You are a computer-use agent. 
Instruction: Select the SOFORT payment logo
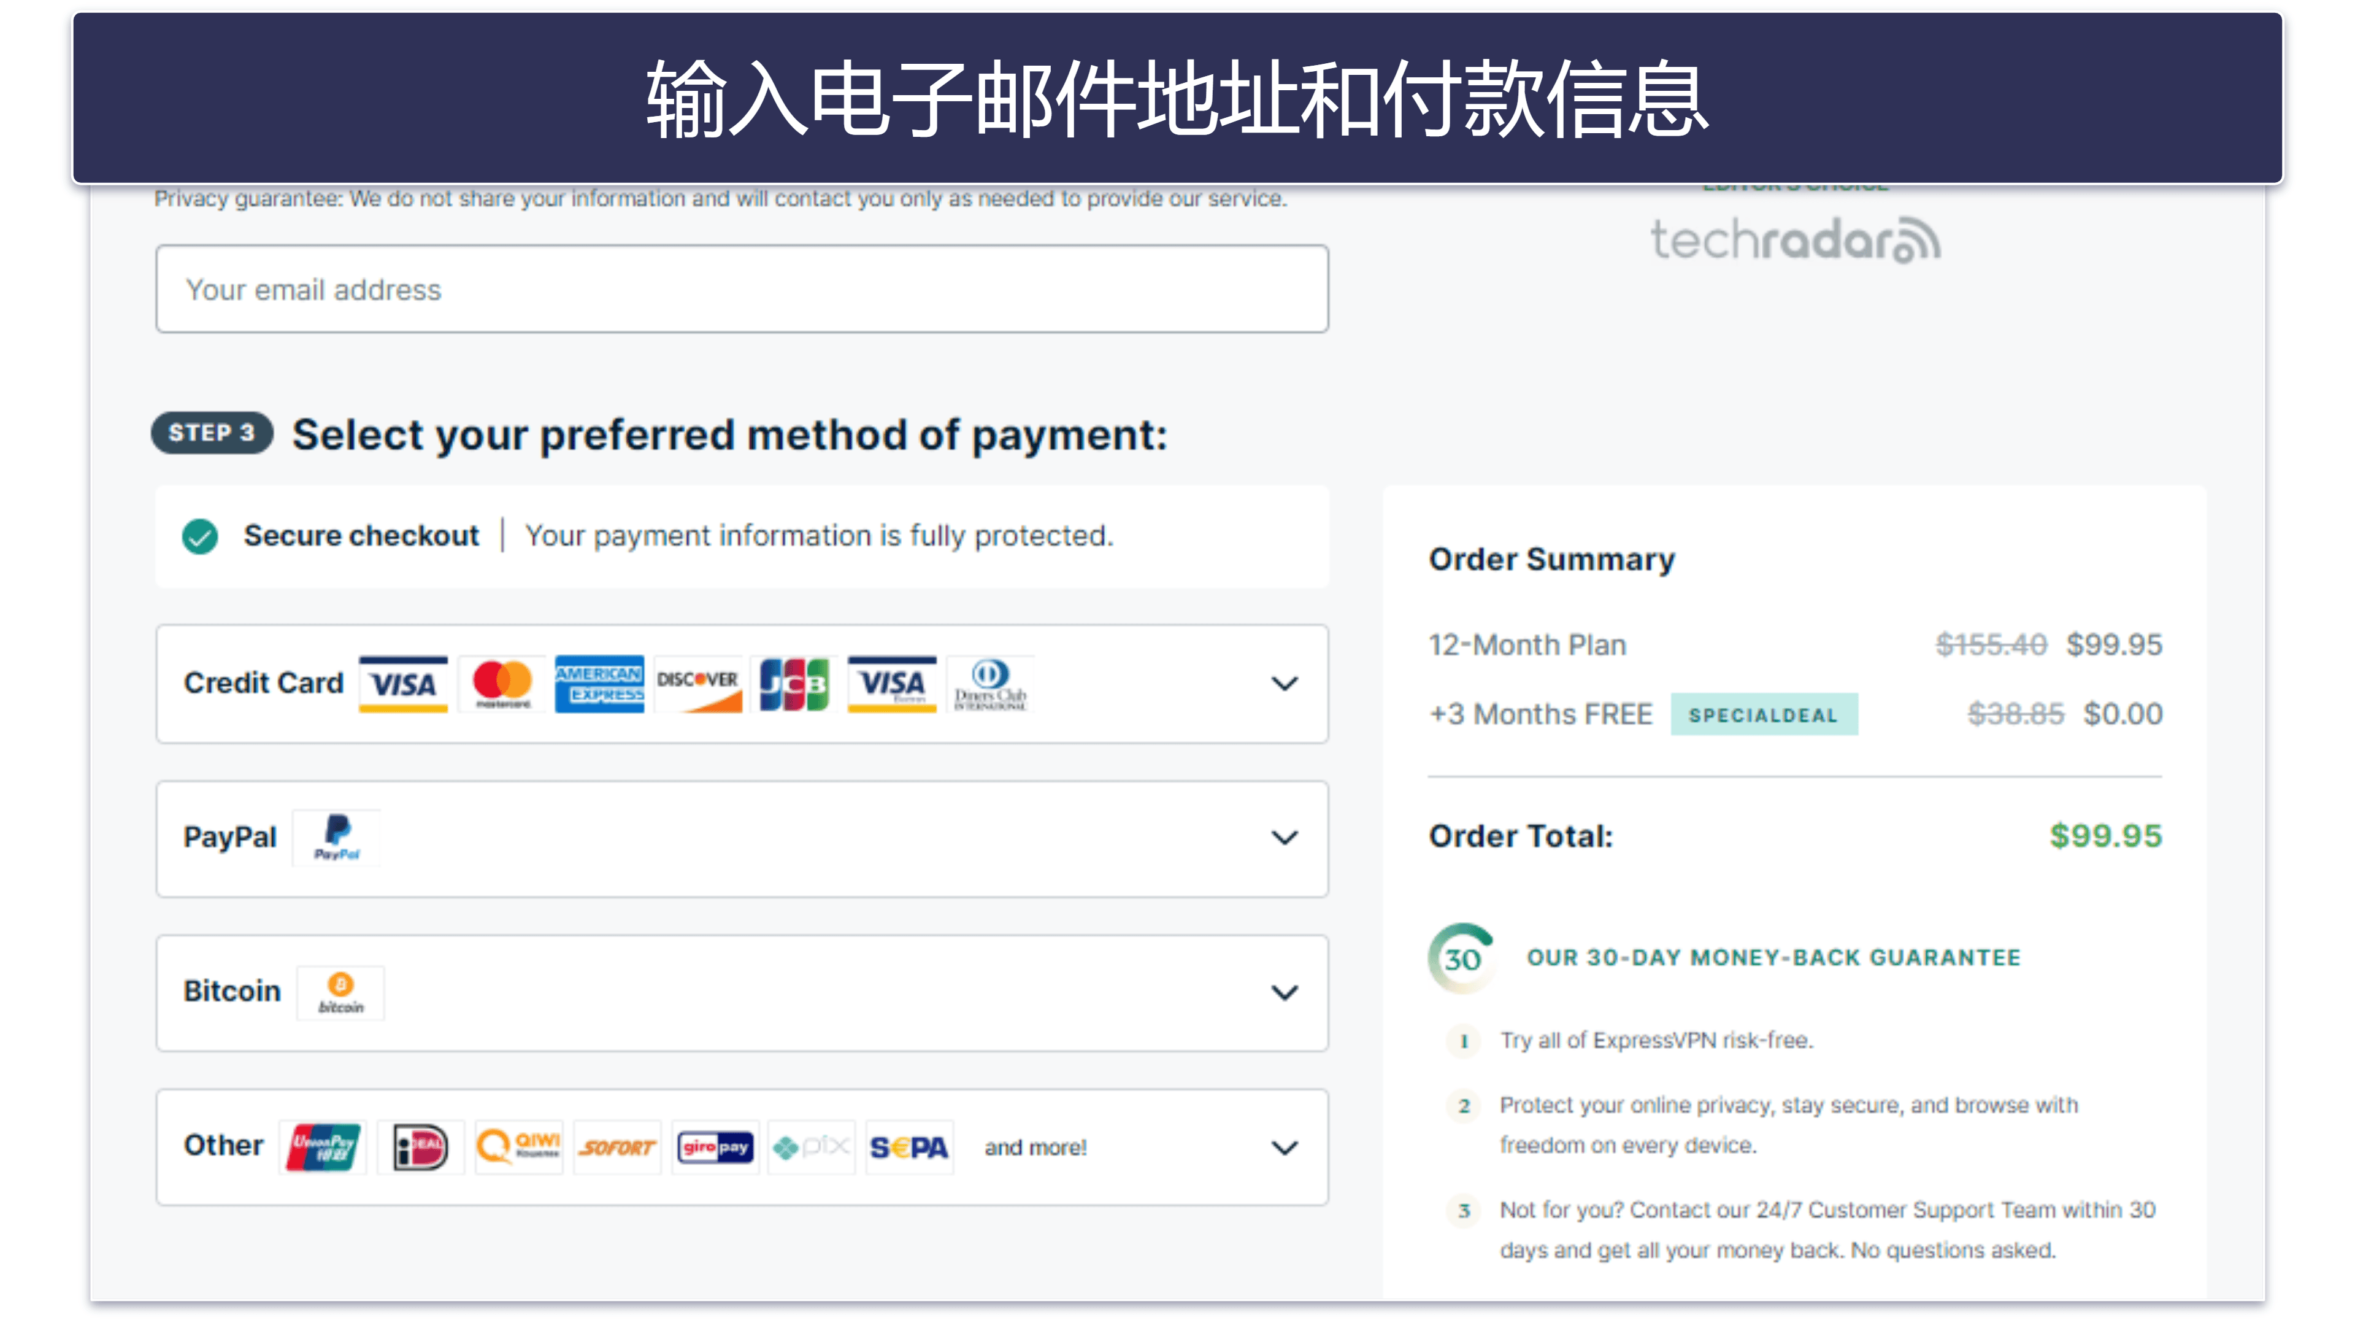tap(617, 1147)
